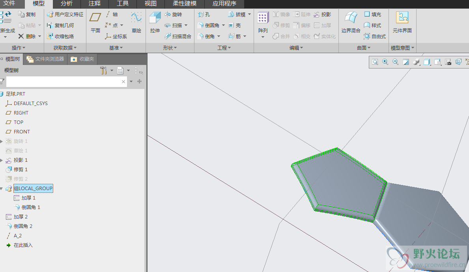Click the Copy (复制) button
469x272 pixels.
(x=27, y=14)
